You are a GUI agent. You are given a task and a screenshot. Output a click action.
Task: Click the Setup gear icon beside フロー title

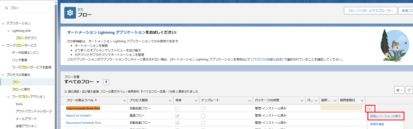point(70,13)
